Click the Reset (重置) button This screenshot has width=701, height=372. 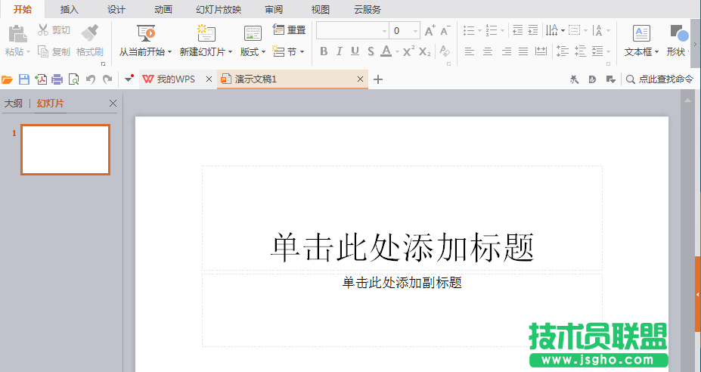289,30
